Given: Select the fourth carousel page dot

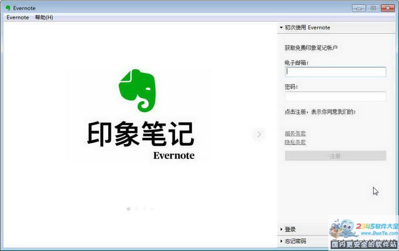Looking at the screenshot, I should click(152, 209).
